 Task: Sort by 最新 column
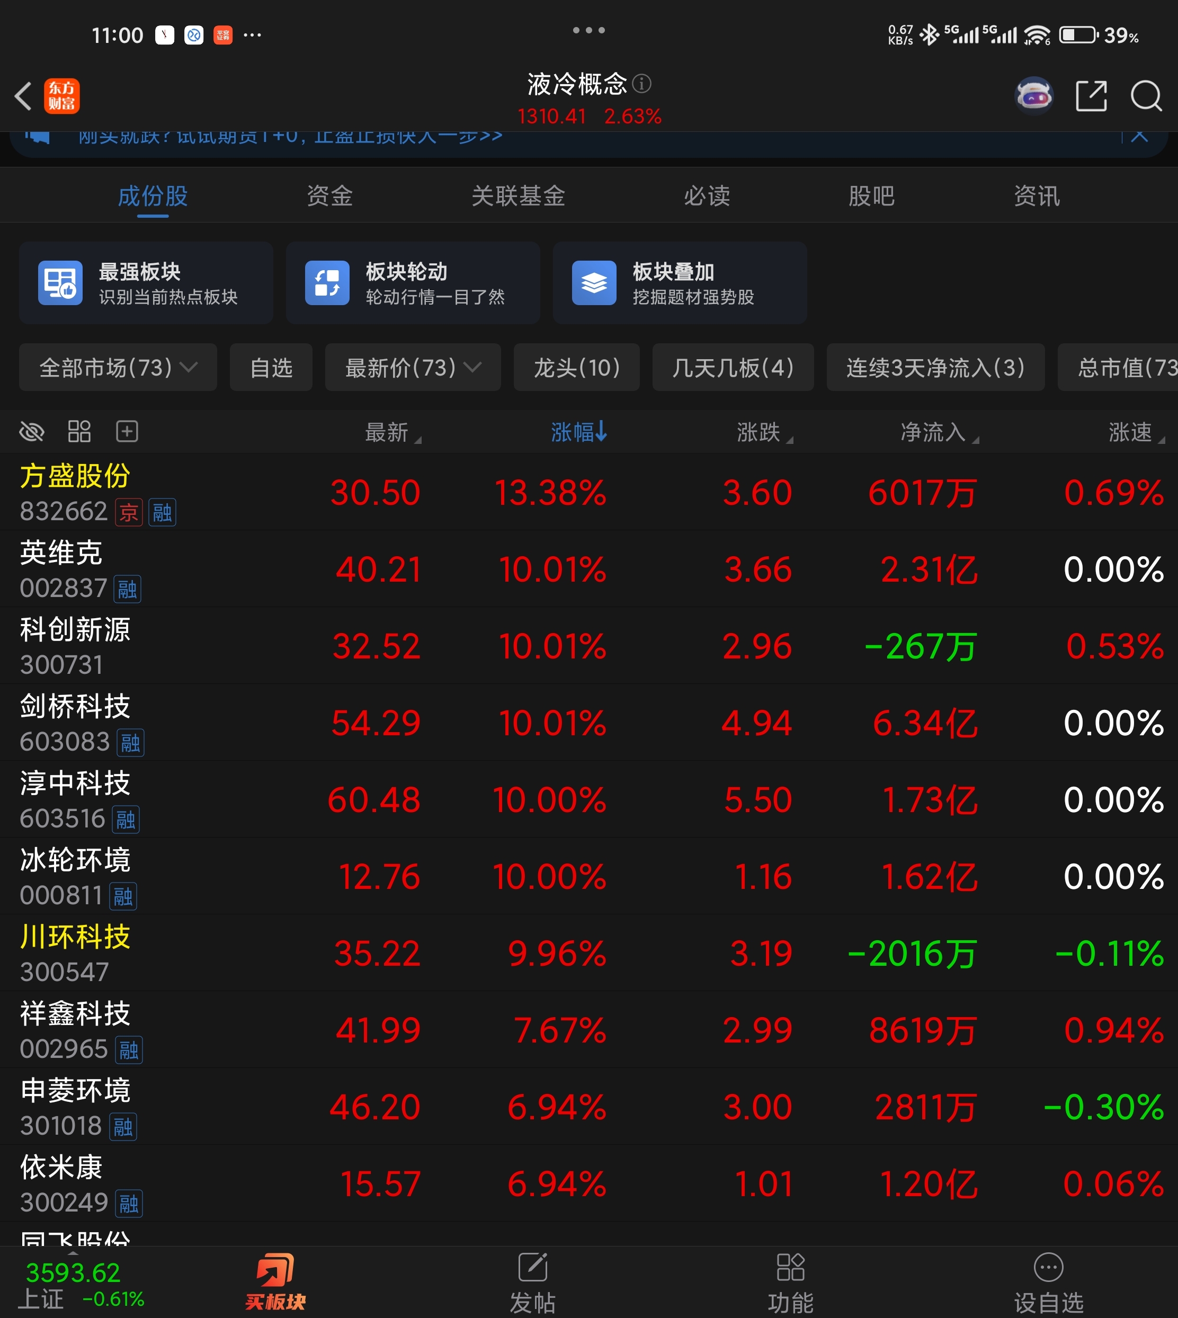[x=392, y=432]
